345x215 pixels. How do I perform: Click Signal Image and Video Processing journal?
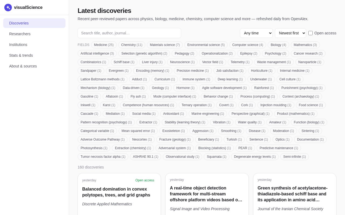pos(200,209)
